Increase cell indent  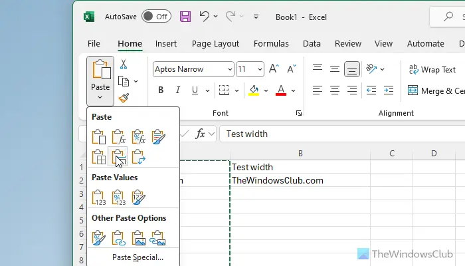[389, 90]
